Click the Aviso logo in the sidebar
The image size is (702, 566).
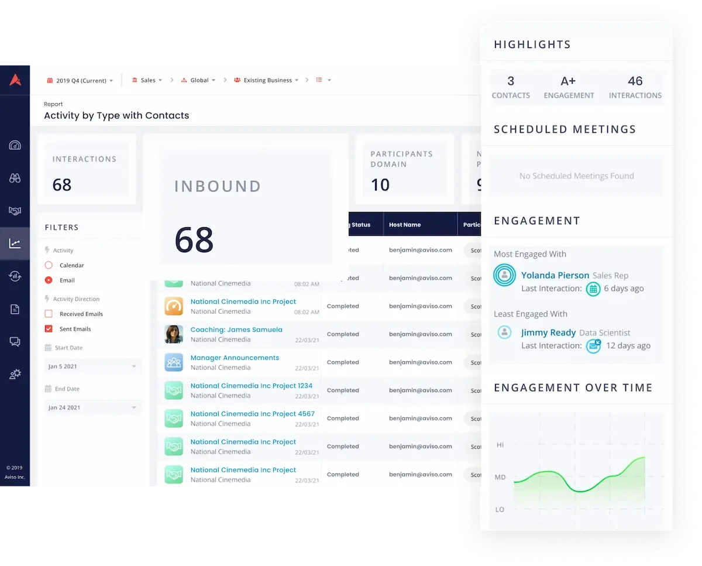click(x=15, y=80)
